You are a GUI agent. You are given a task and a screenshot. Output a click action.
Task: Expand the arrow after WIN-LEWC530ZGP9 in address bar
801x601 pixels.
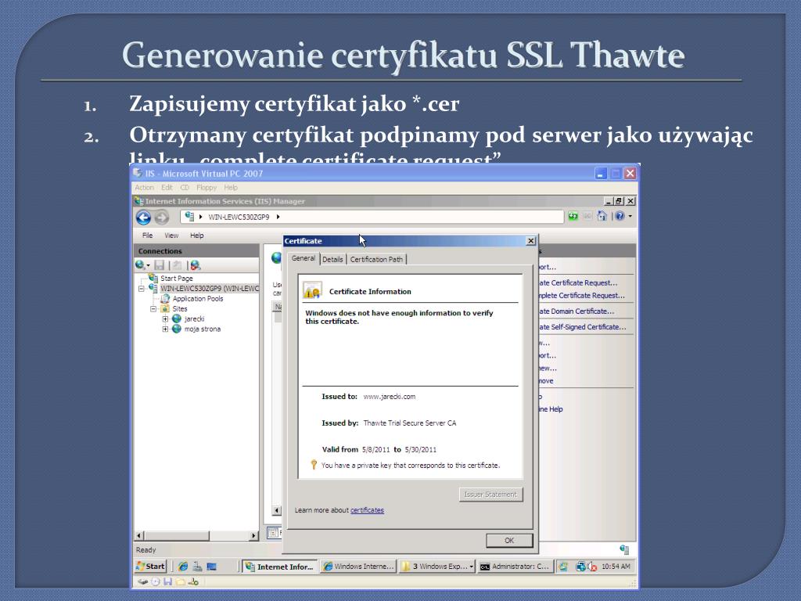[x=278, y=217]
